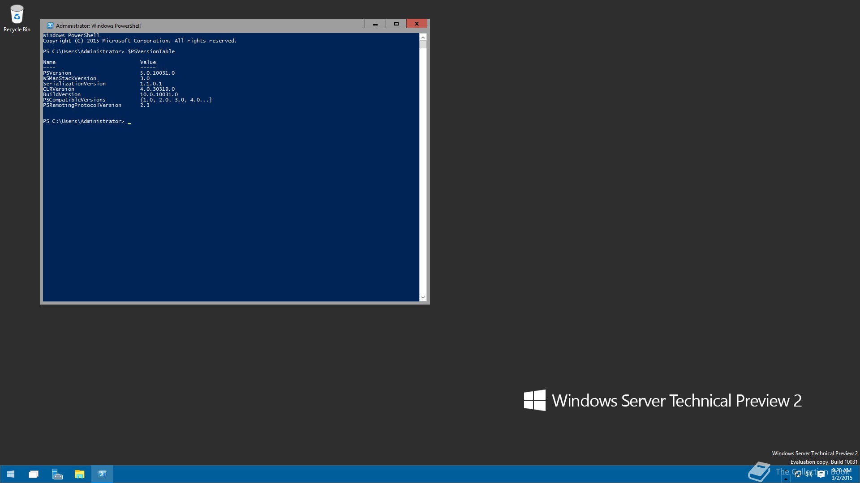Launch Server Manager from the taskbar

[57, 474]
